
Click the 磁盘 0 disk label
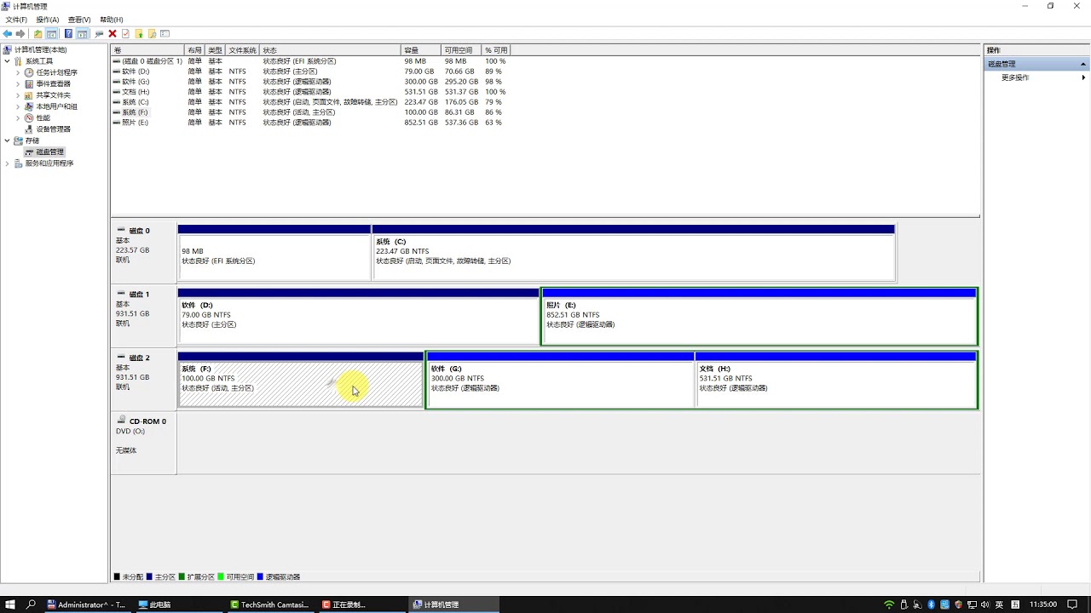(x=143, y=253)
